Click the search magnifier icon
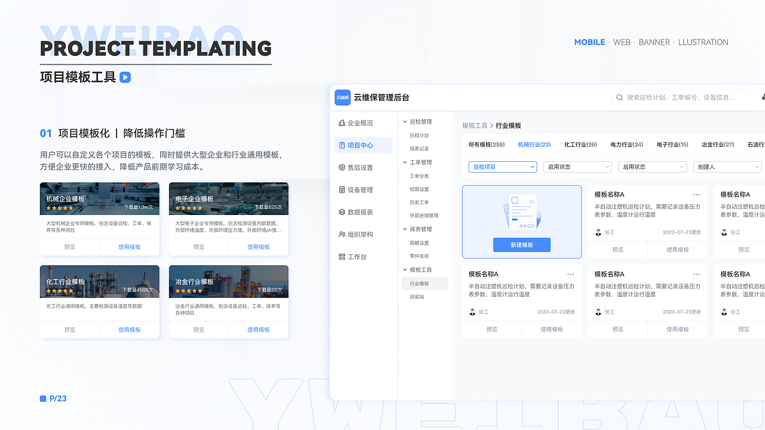 (619, 97)
